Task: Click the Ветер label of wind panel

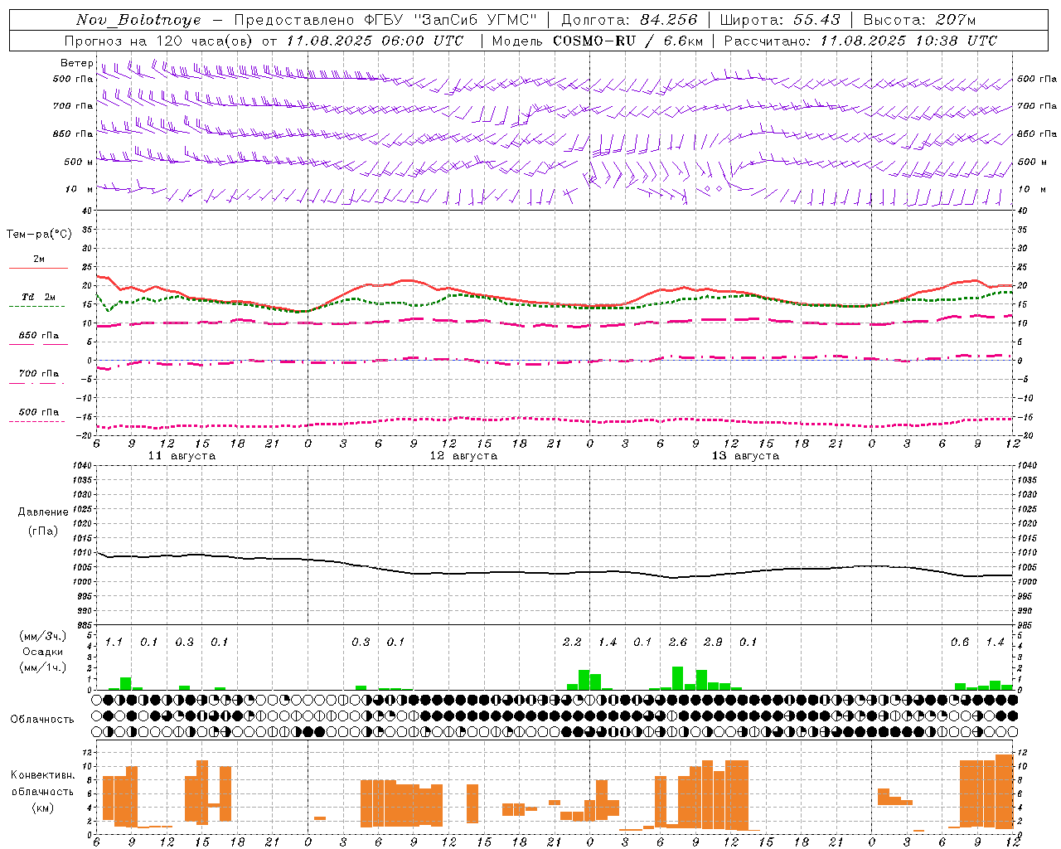Action: [76, 63]
